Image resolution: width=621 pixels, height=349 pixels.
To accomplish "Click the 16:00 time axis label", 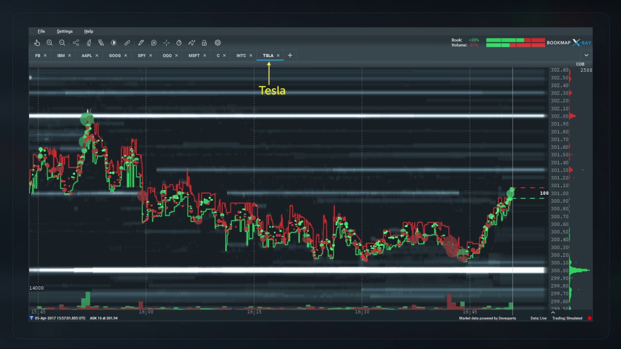I will click(x=146, y=312).
